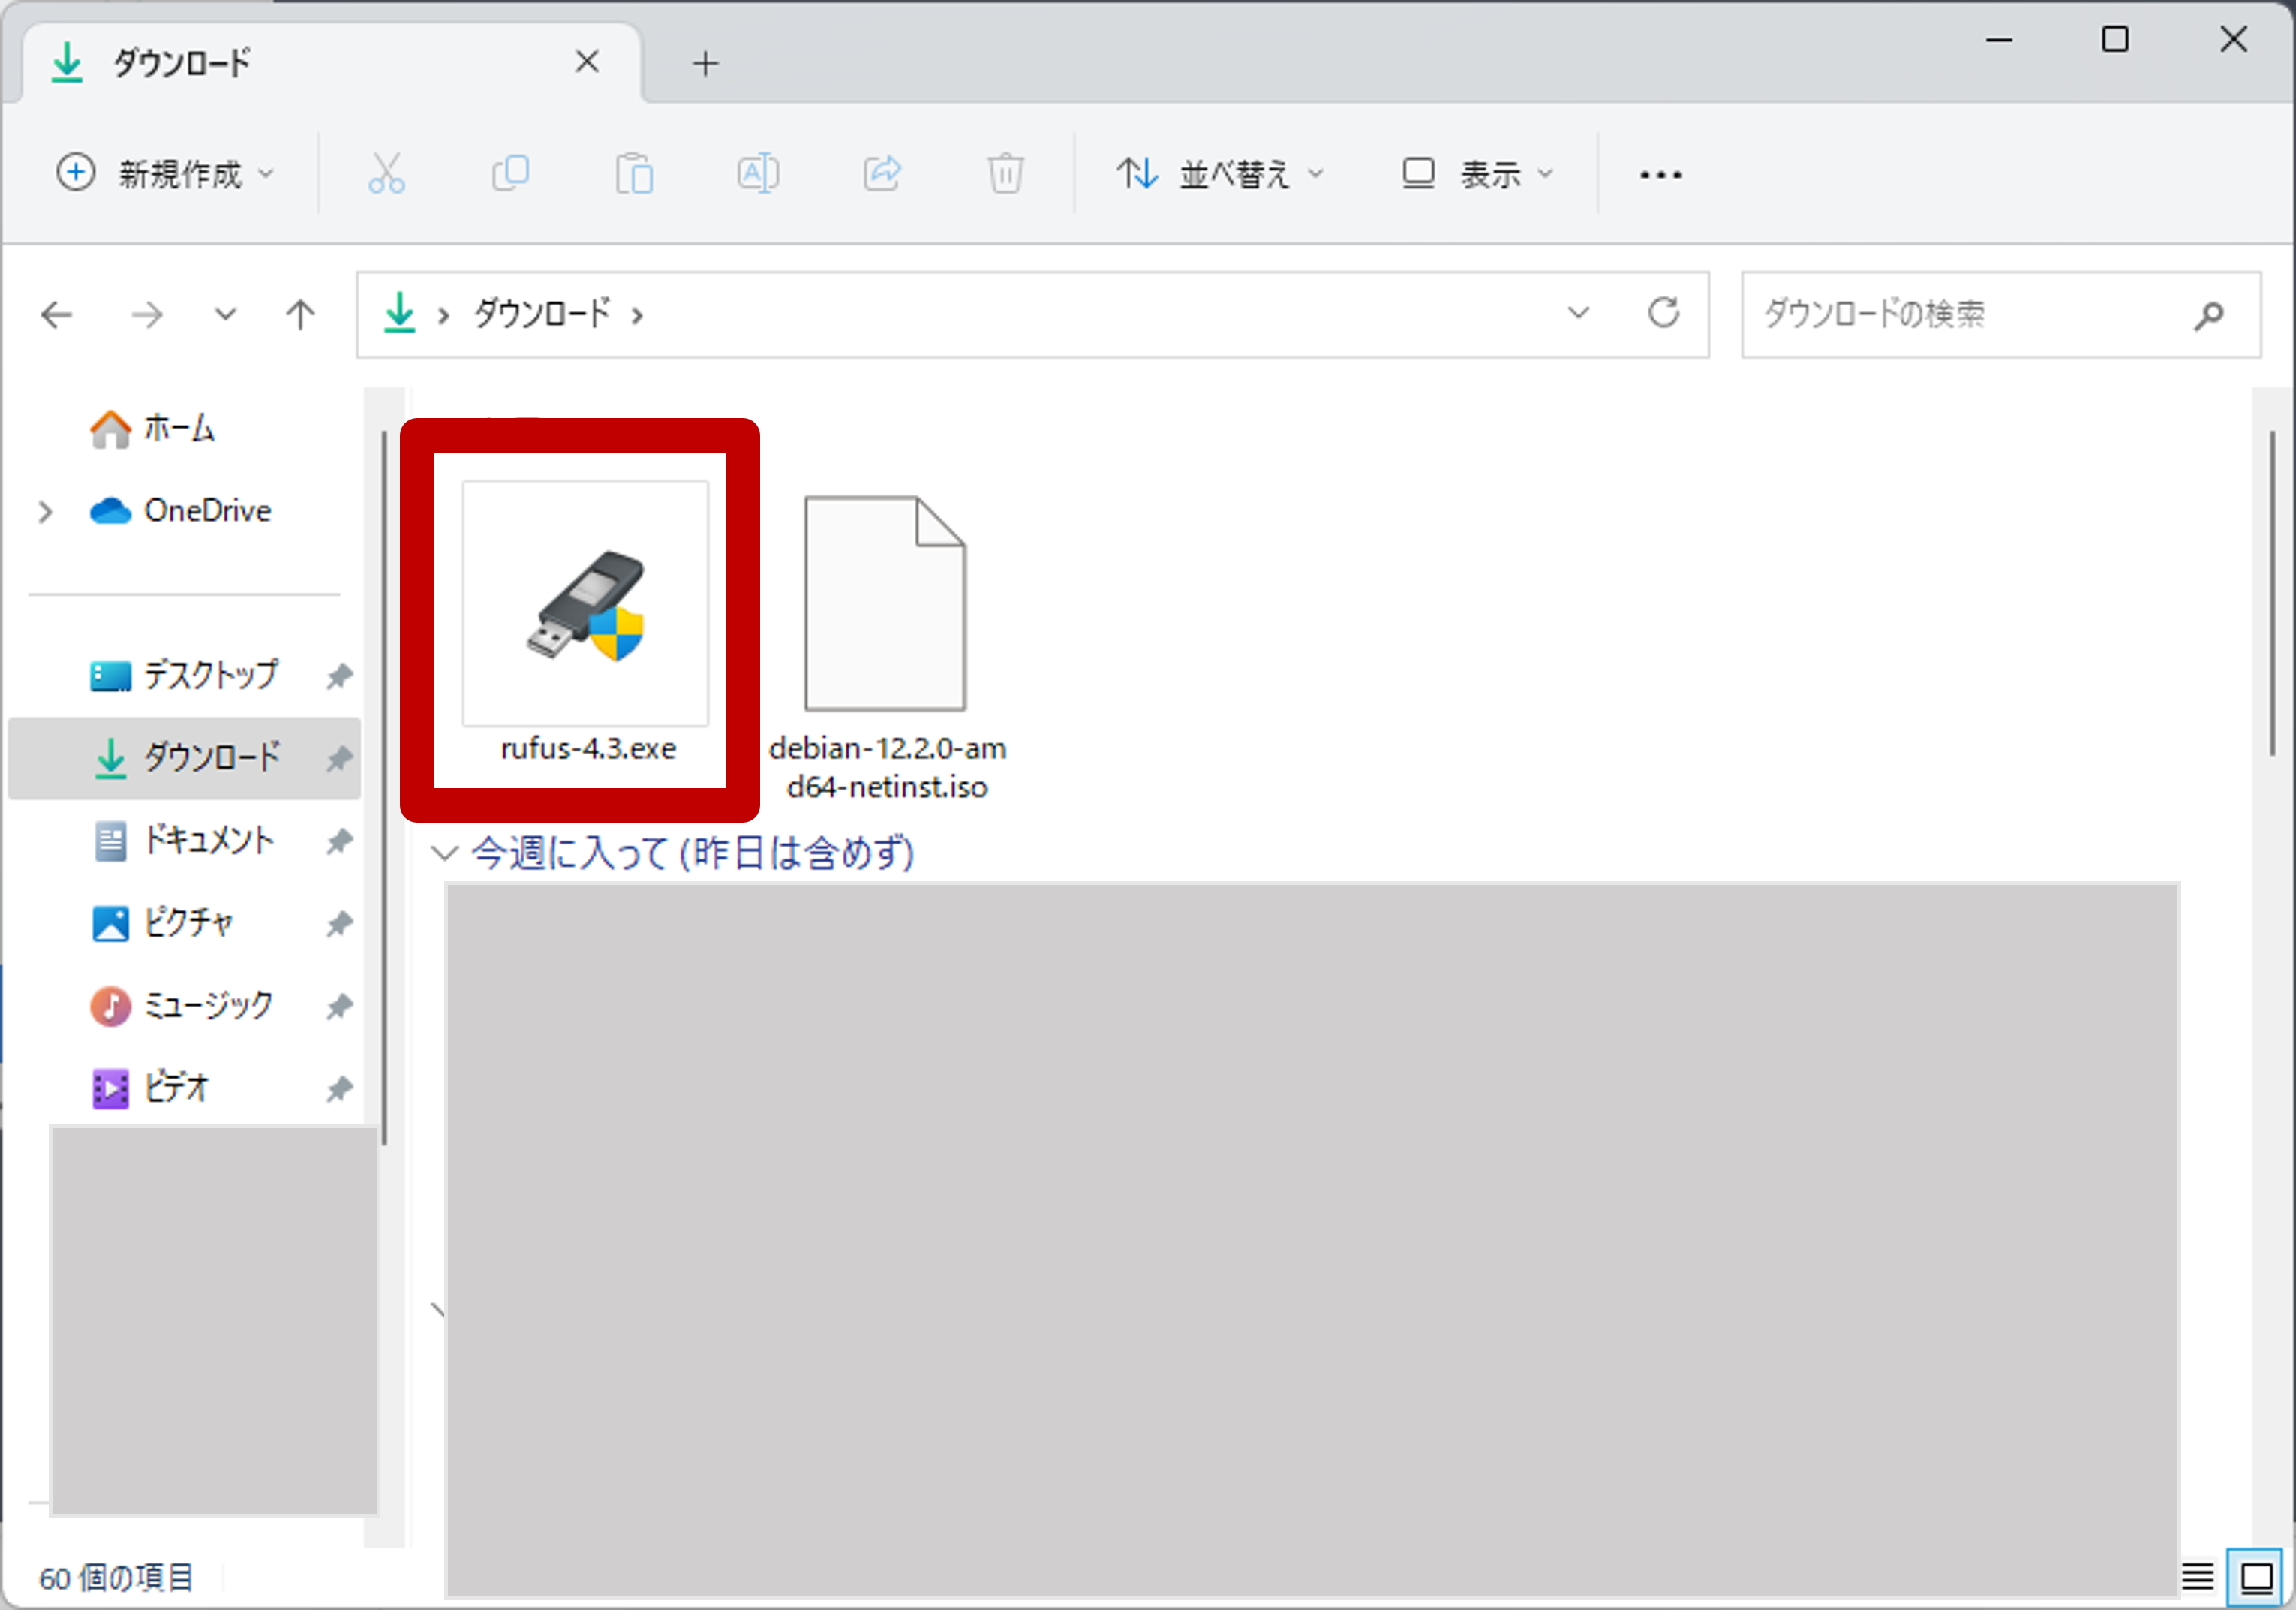Screen dimensions: 2296x1610
Task: Select the ダウンロード tab
Action: [x=180, y=62]
